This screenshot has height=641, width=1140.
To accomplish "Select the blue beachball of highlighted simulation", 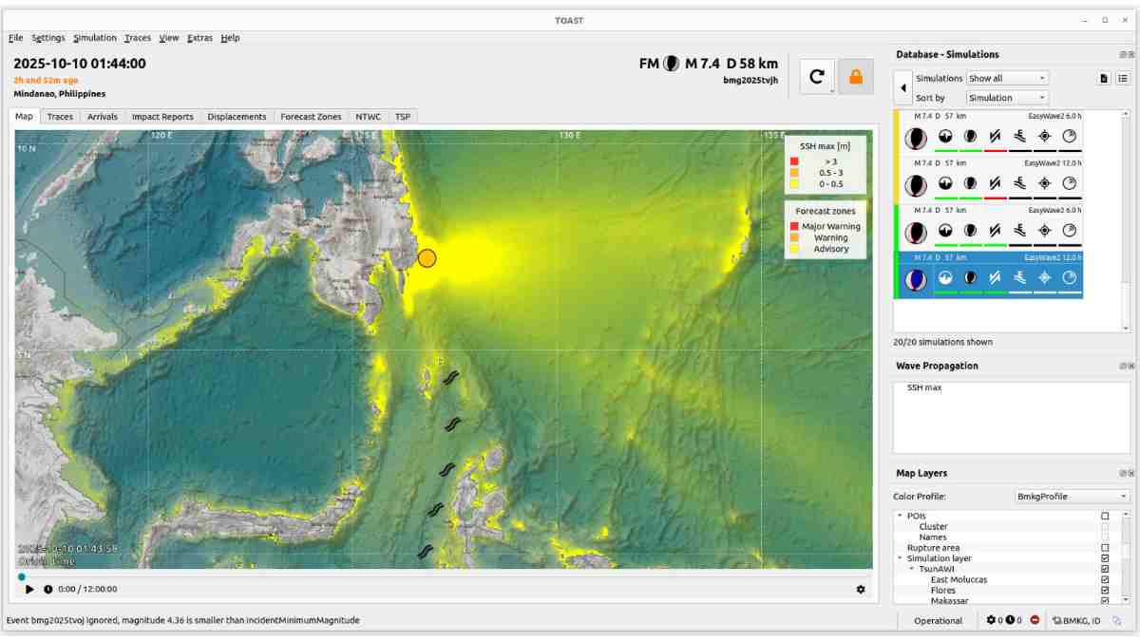I will pyautogui.click(x=915, y=279).
